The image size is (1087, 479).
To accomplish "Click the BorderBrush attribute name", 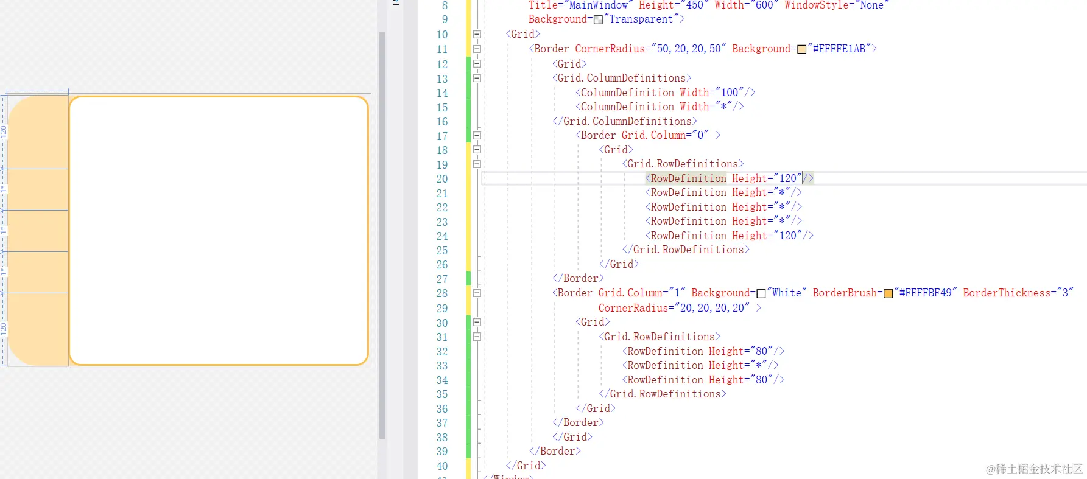I will click(x=845, y=293).
